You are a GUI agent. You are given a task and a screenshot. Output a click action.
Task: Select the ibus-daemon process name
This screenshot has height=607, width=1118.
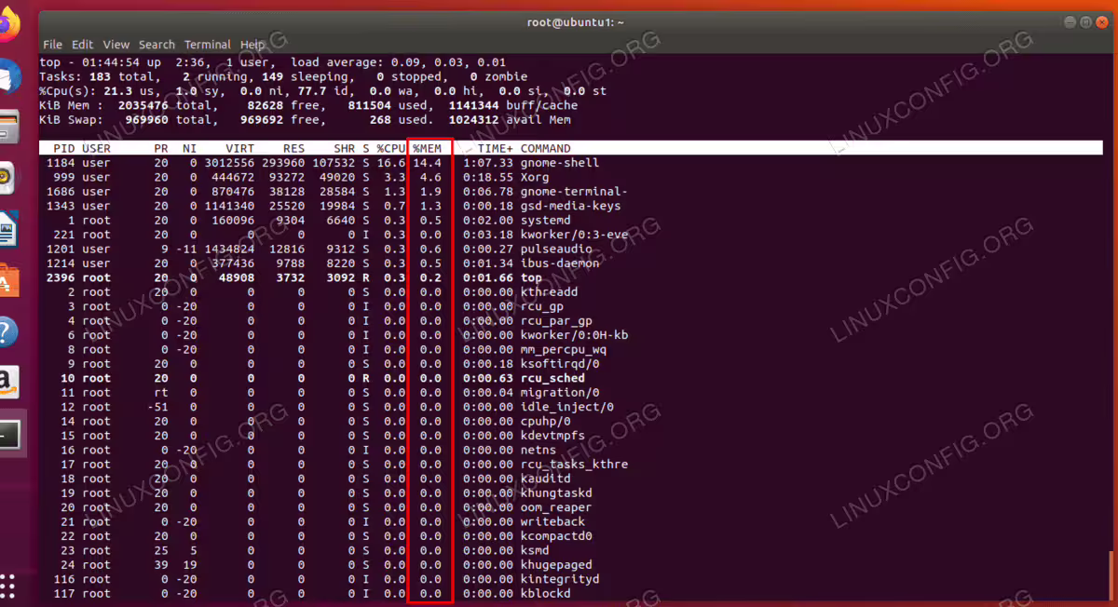[x=560, y=263]
